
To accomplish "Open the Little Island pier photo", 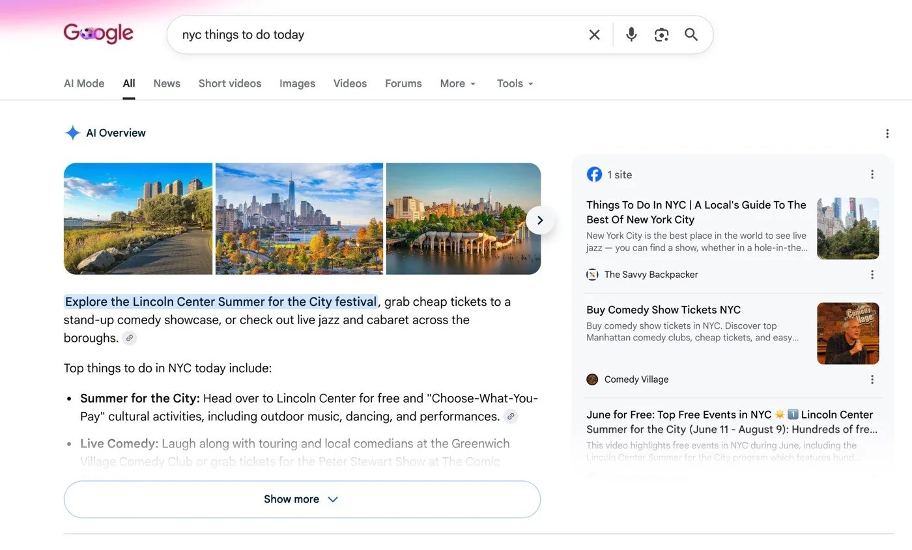I will 463,219.
